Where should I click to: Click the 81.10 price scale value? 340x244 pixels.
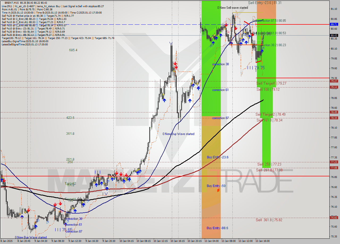click(x=334, y=9)
